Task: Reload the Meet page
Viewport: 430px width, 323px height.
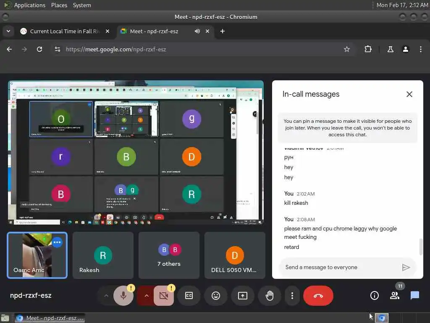Action: [39, 49]
